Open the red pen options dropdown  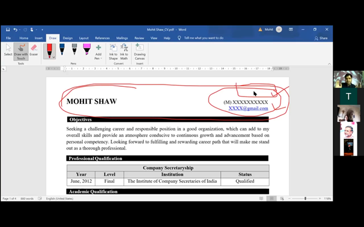(x=54, y=57)
